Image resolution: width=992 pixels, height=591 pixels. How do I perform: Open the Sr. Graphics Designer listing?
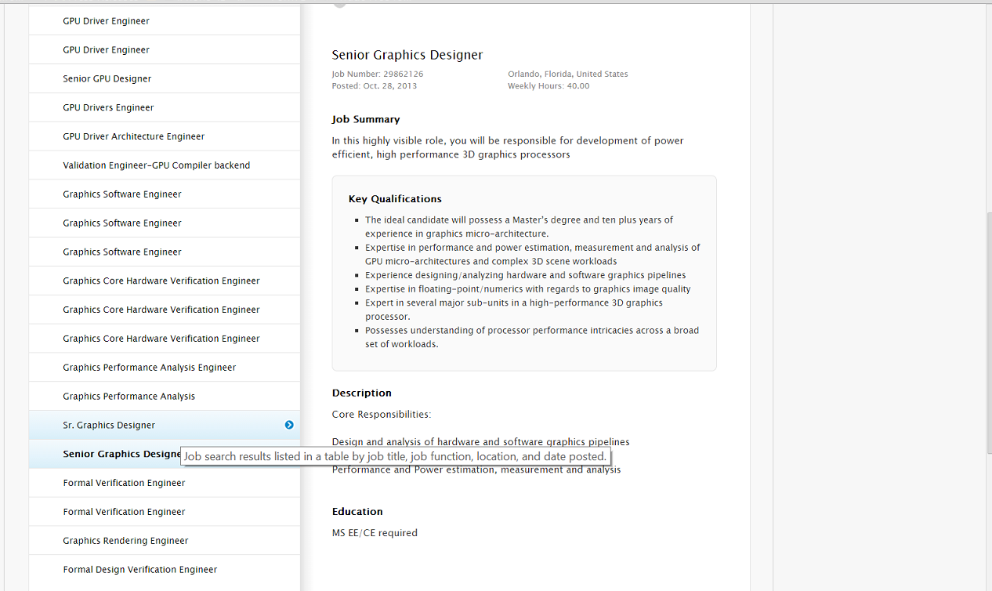109,426
